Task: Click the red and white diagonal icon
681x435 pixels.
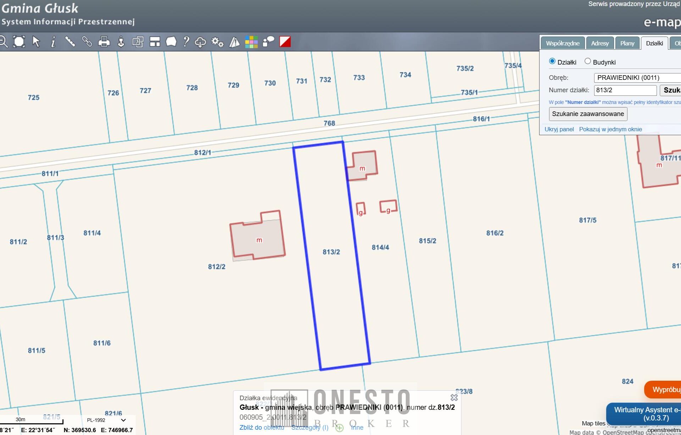Action: tap(285, 42)
